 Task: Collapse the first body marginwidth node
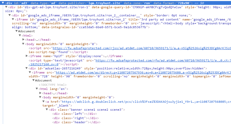pos(23,44)
